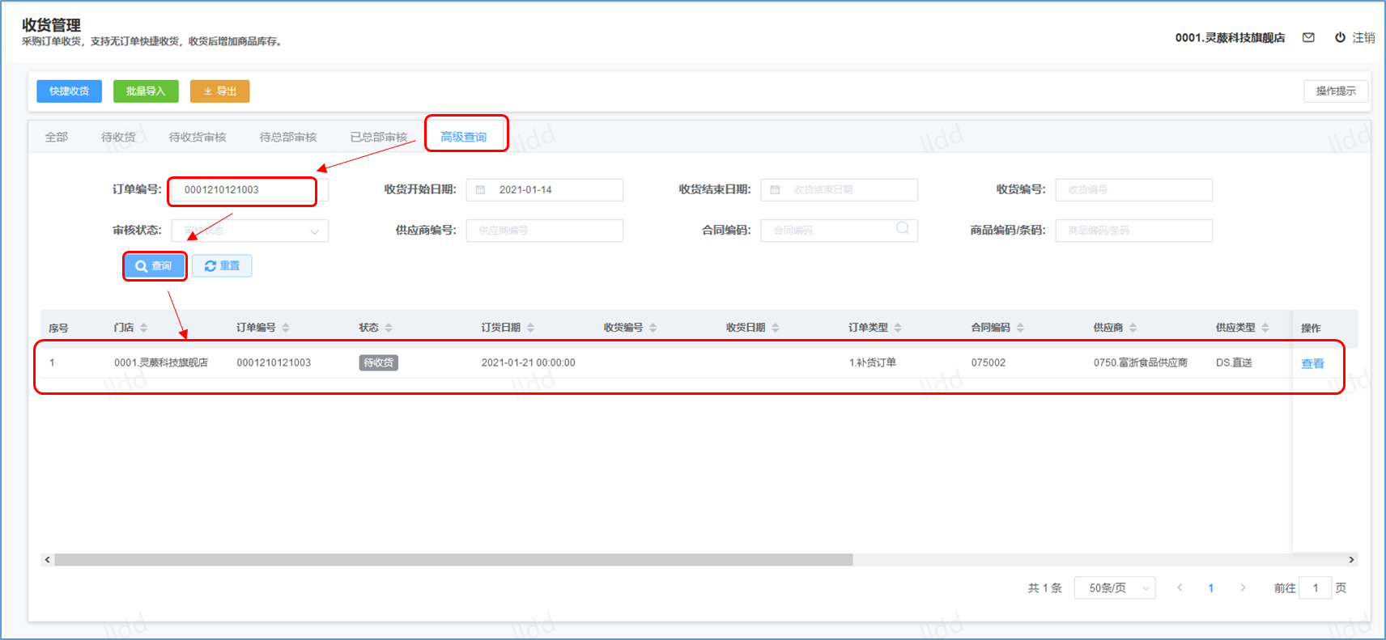Click the 重置 reset button
Viewport: 1386px width, 640px height.
[223, 265]
